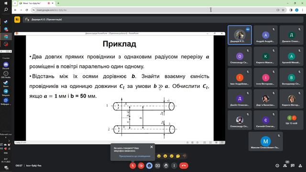Go back with the browser back arrow
Screen dimensions: 306x172
15,10
